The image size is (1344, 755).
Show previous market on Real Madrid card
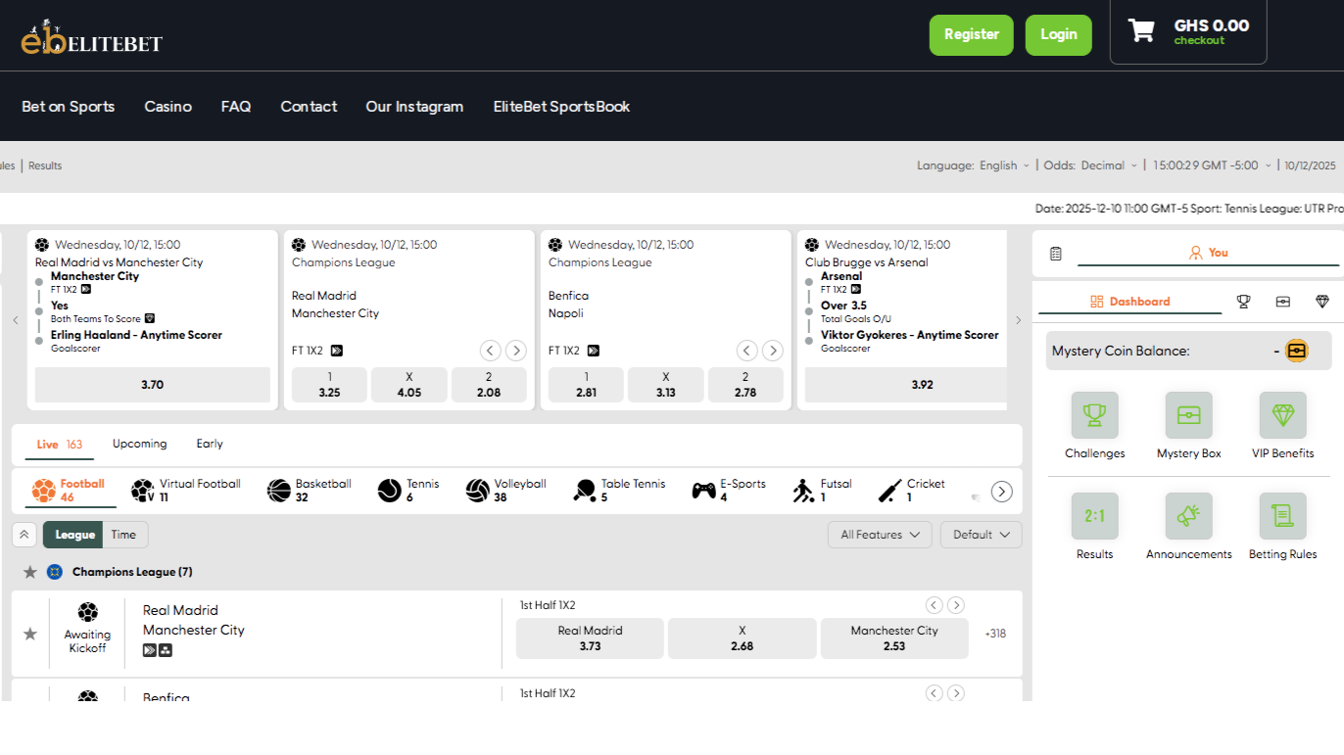(x=491, y=351)
